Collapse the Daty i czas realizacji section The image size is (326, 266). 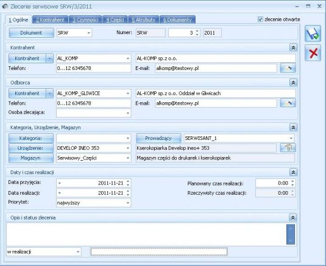click(293, 172)
